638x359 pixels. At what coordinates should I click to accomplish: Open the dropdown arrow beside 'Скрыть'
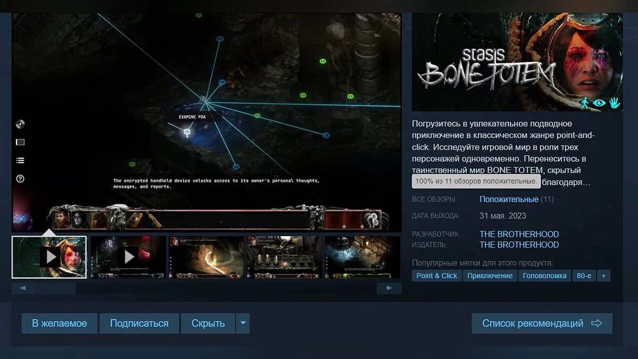[x=243, y=323]
